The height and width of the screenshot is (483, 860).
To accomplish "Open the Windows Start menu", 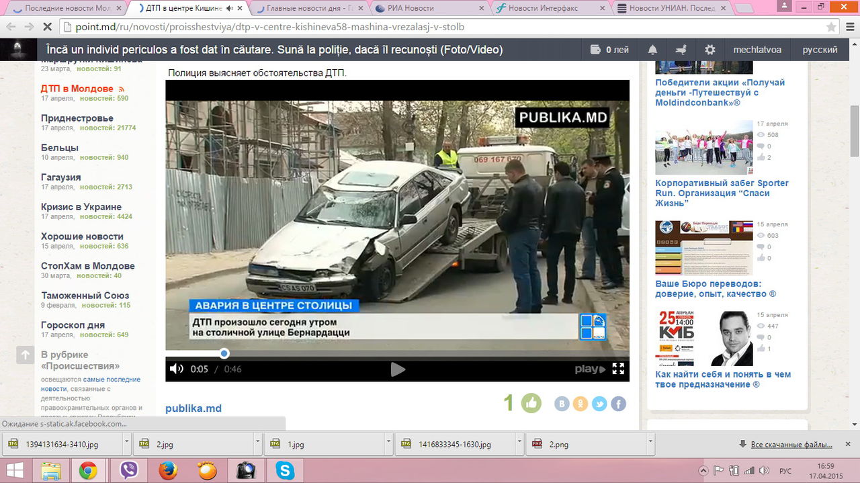I will [15, 470].
